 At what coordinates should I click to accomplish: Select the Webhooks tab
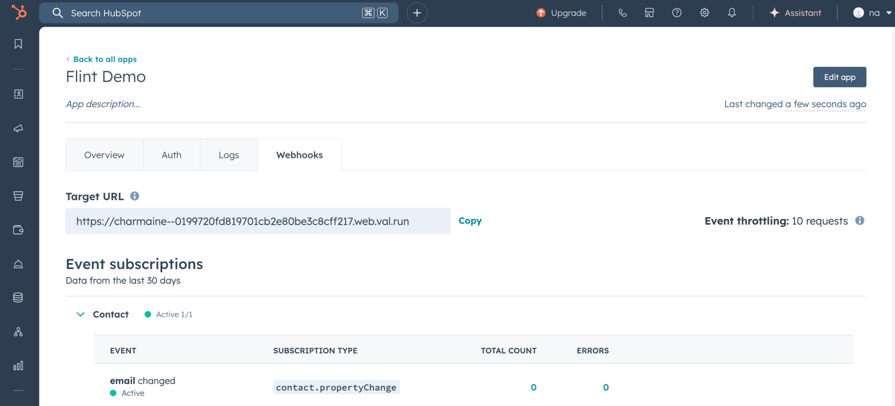pyautogui.click(x=299, y=155)
